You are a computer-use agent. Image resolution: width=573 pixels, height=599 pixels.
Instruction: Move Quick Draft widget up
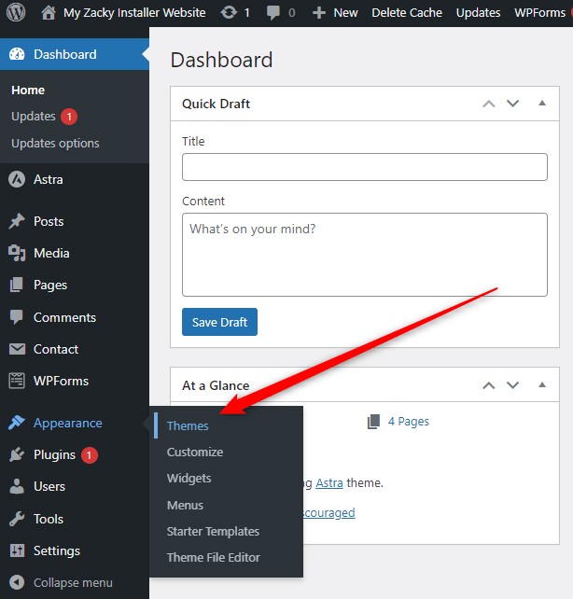click(489, 104)
